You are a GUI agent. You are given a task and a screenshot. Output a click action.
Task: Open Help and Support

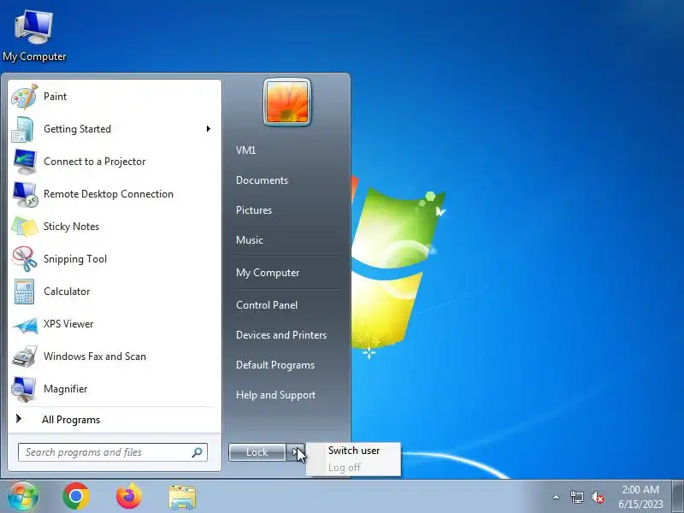[275, 395]
